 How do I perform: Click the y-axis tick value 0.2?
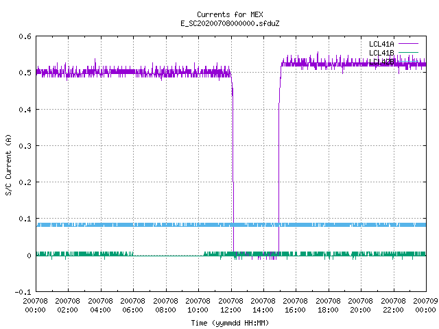tap(25, 182)
